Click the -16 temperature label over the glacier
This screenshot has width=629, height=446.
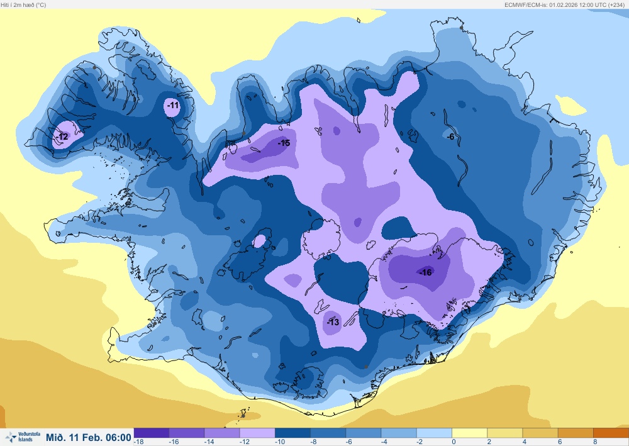click(x=425, y=273)
